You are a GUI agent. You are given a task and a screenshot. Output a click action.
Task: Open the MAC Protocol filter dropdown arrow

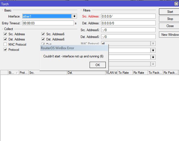click(x=153, y=43)
